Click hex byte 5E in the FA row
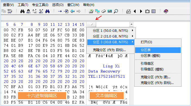 click(x=13, y=56)
